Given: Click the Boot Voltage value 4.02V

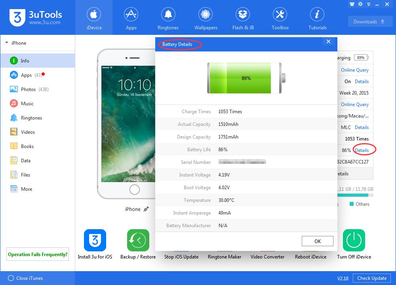Looking at the screenshot, I should (x=224, y=188).
